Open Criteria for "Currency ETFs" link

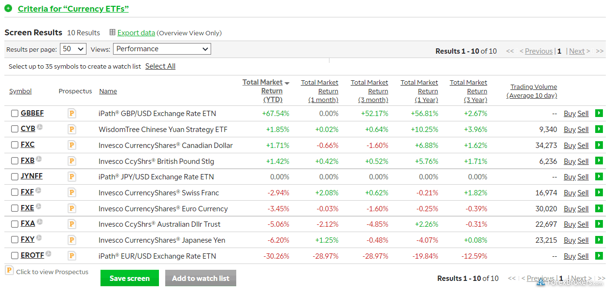pyautogui.click(x=73, y=9)
